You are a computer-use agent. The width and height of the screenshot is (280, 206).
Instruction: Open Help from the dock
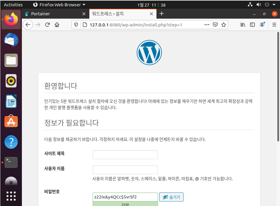point(11,142)
